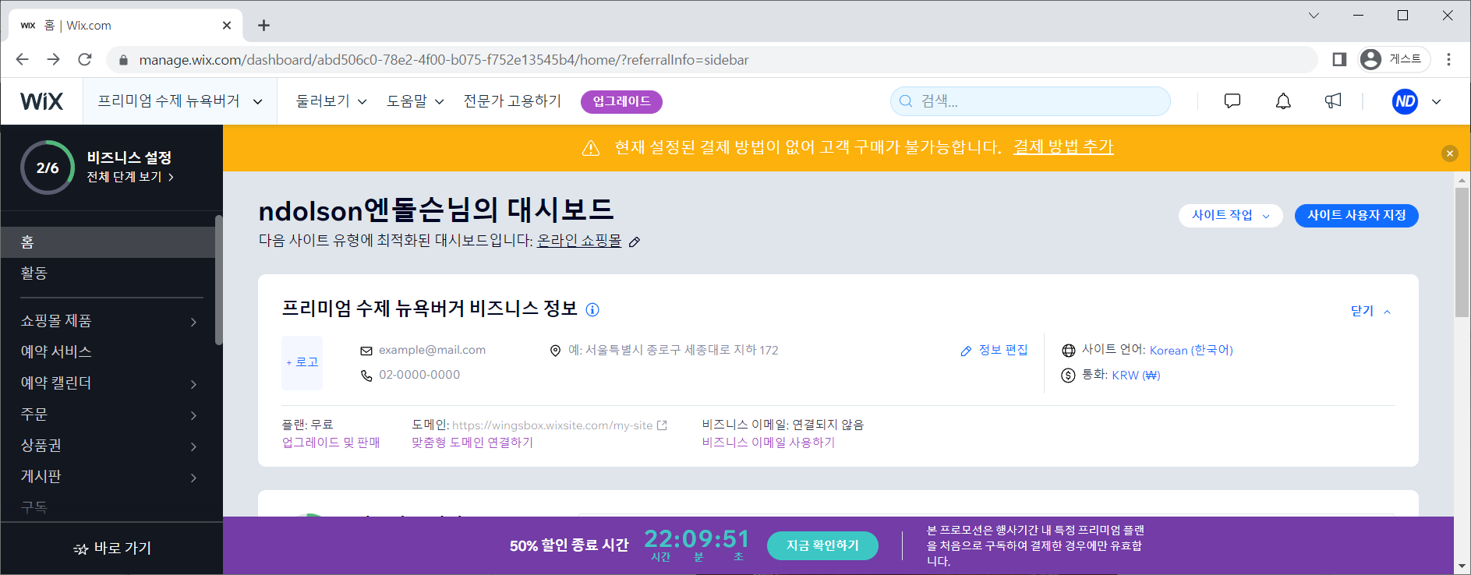
Task: Click the 02-0000-0000 phone number
Action: (x=419, y=375)
